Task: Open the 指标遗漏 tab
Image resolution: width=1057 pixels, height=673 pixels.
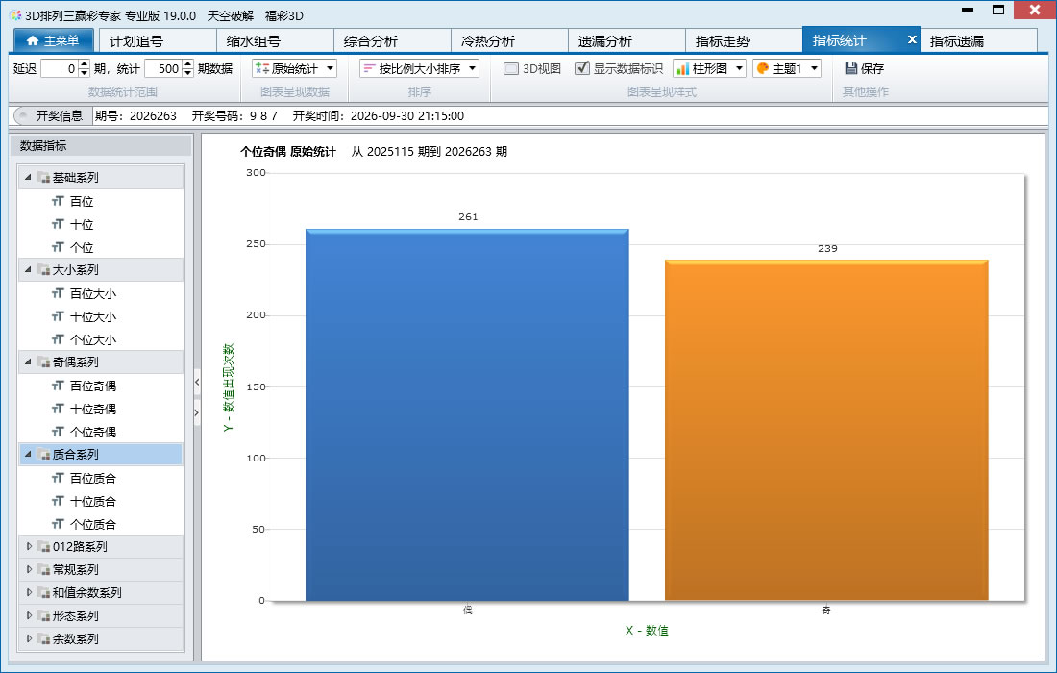Action: (x=956, y=41)
